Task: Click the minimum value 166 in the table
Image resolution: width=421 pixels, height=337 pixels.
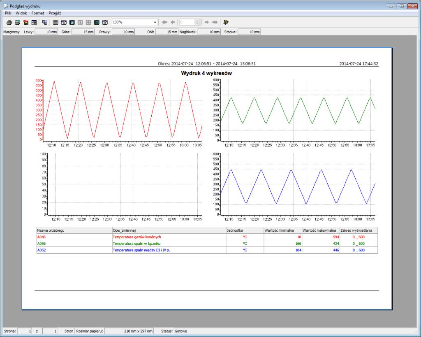Action: [x=298, y=244]
